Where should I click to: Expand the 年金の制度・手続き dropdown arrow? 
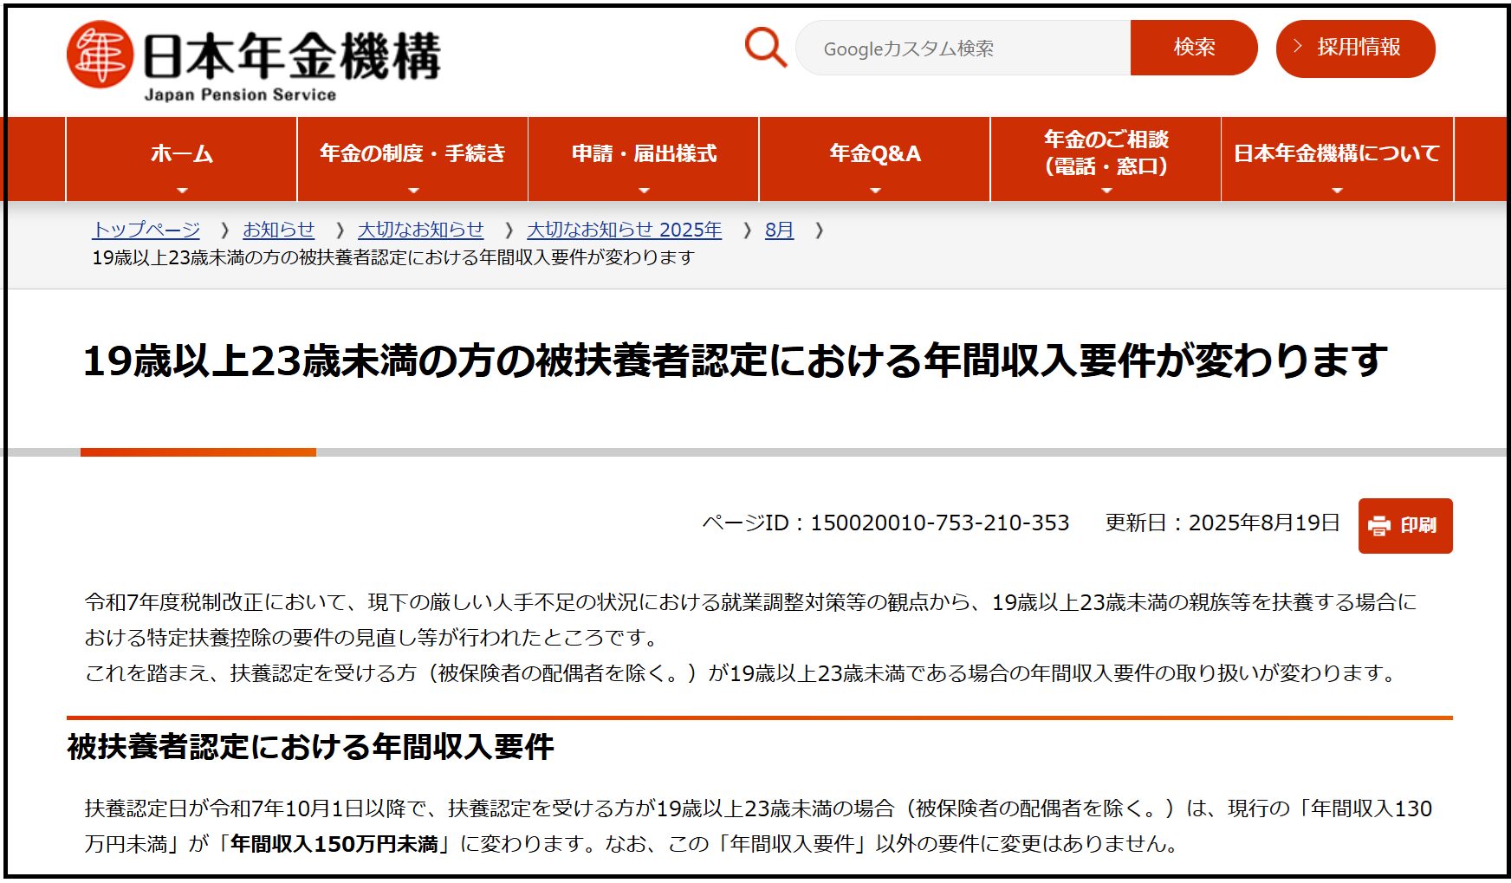point(413,190)
